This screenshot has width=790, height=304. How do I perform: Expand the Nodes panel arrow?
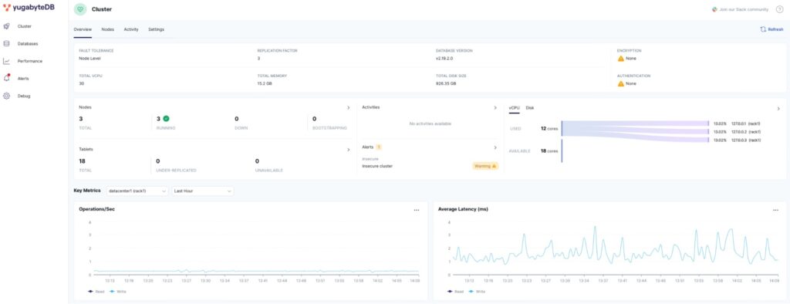(348, 107)
